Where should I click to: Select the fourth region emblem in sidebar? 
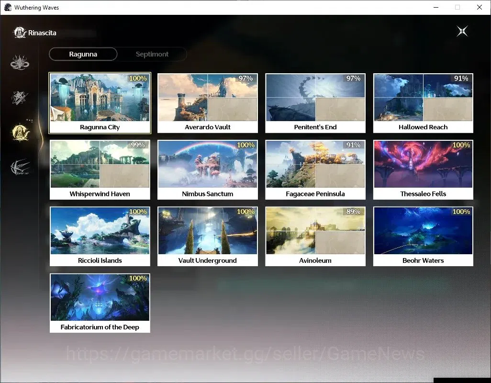point(20,167)
